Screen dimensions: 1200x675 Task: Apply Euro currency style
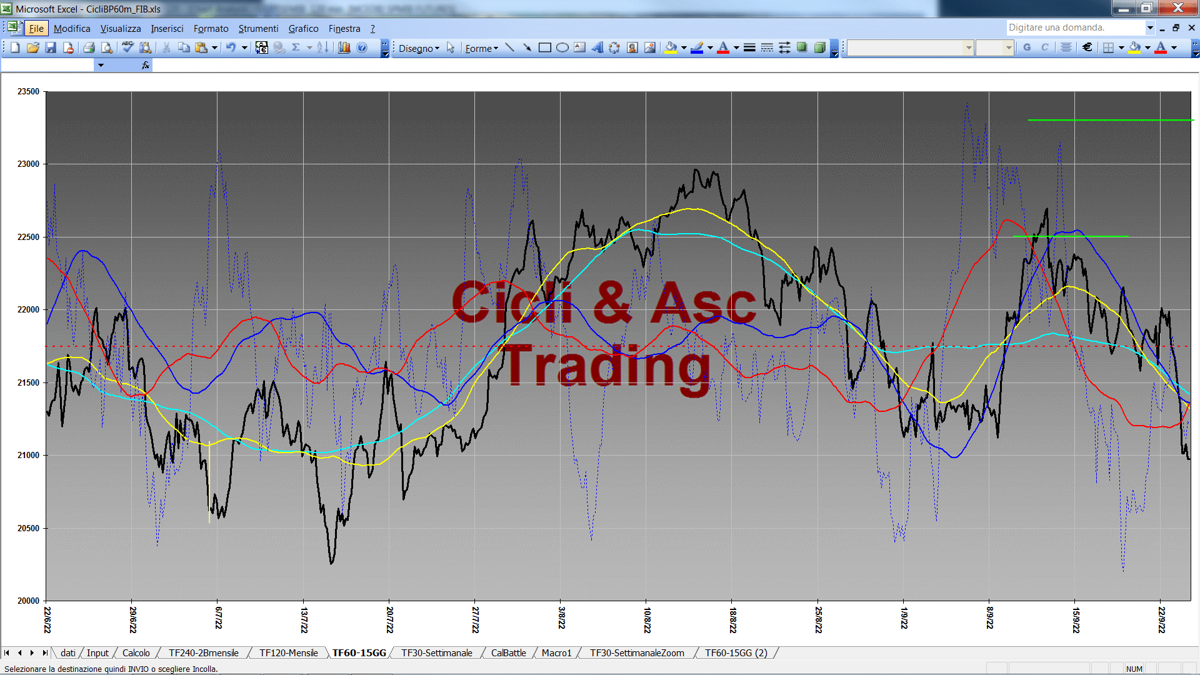[x=1087, y=47]
